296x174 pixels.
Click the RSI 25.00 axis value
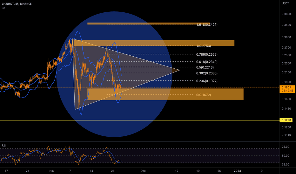(286, 165)
